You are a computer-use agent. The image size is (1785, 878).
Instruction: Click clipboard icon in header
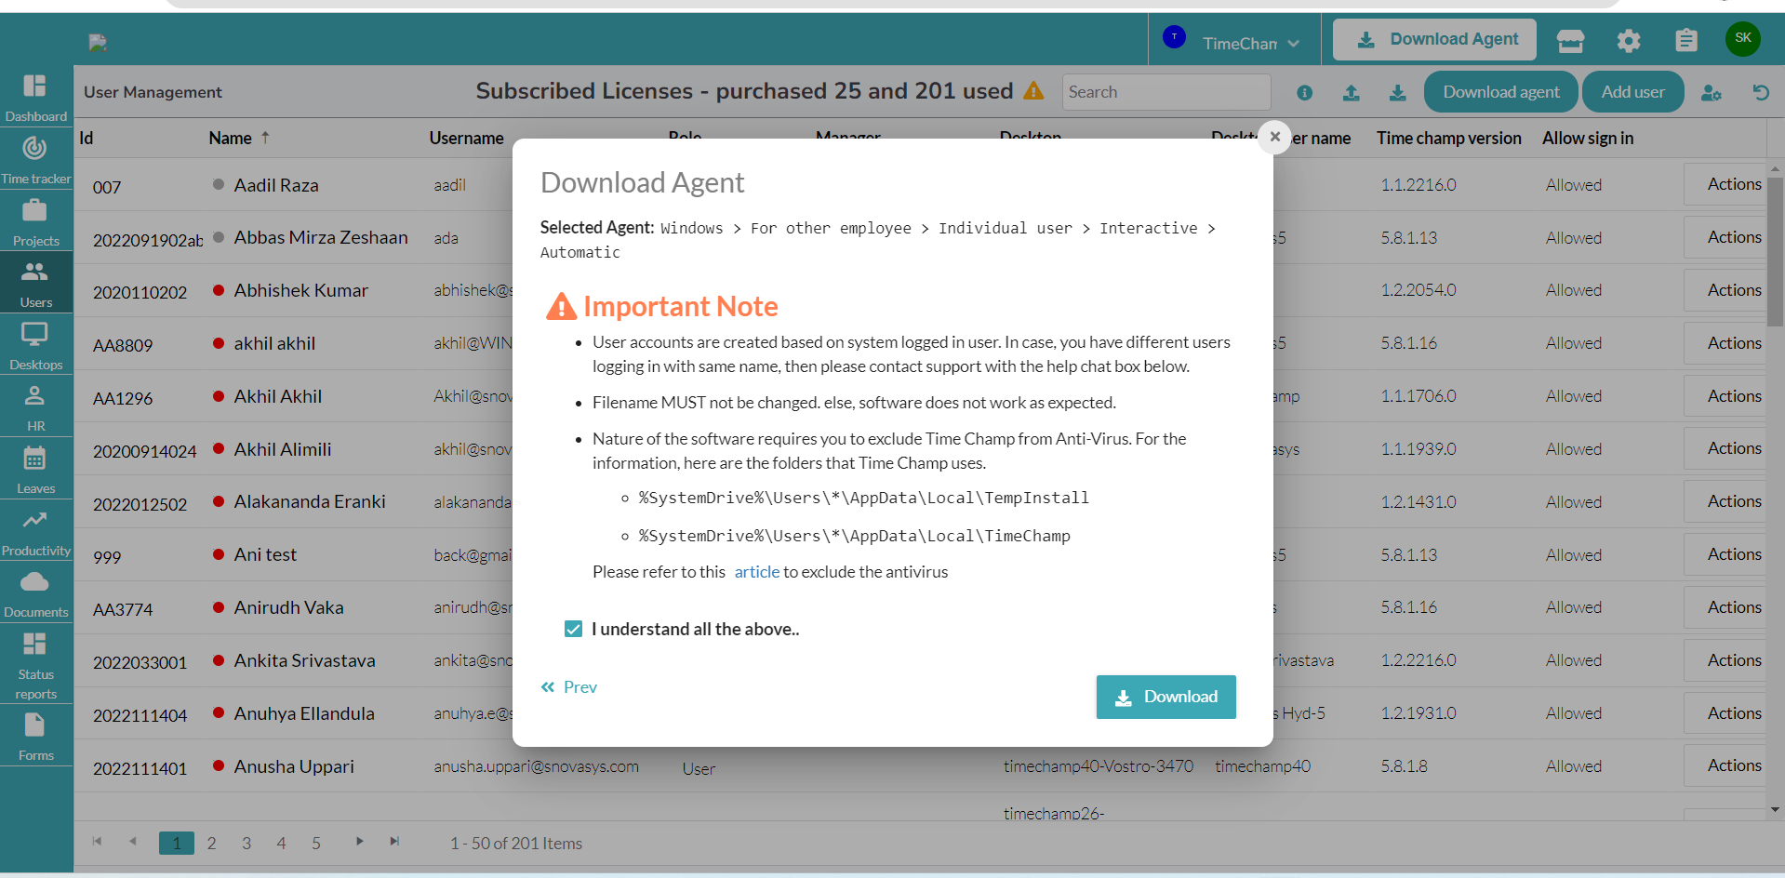pos(1686,40)
